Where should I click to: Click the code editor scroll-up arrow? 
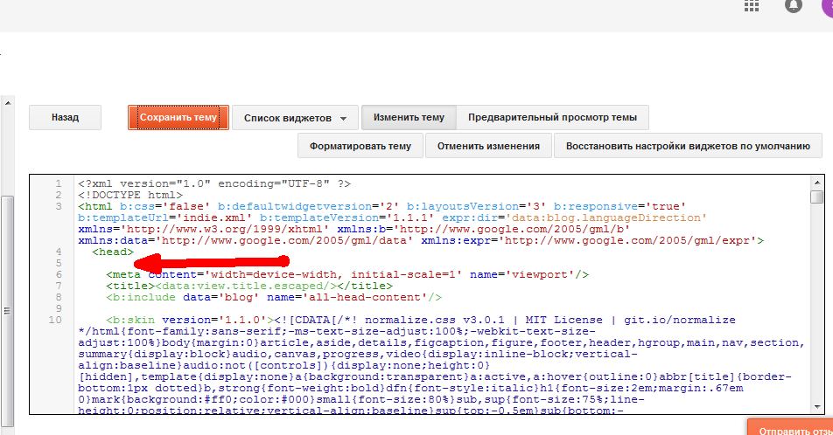click(817, 183)
